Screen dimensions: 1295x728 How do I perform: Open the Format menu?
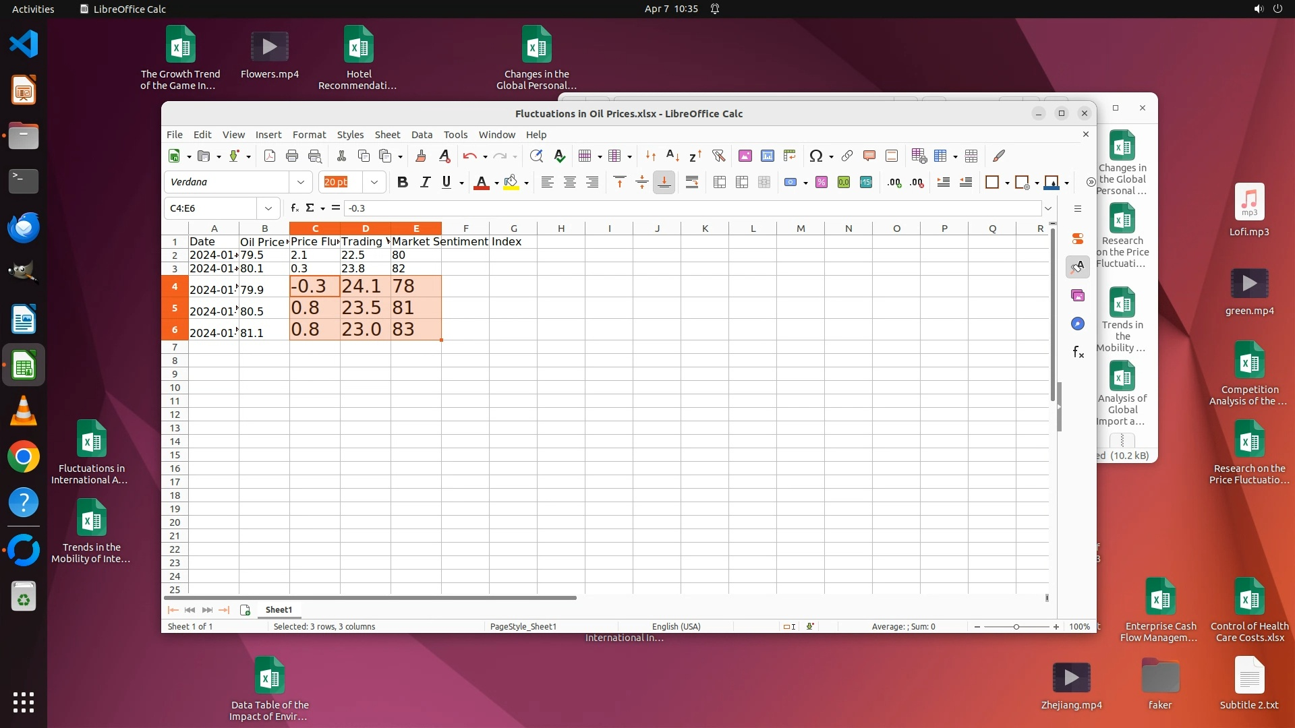point(309,135)
